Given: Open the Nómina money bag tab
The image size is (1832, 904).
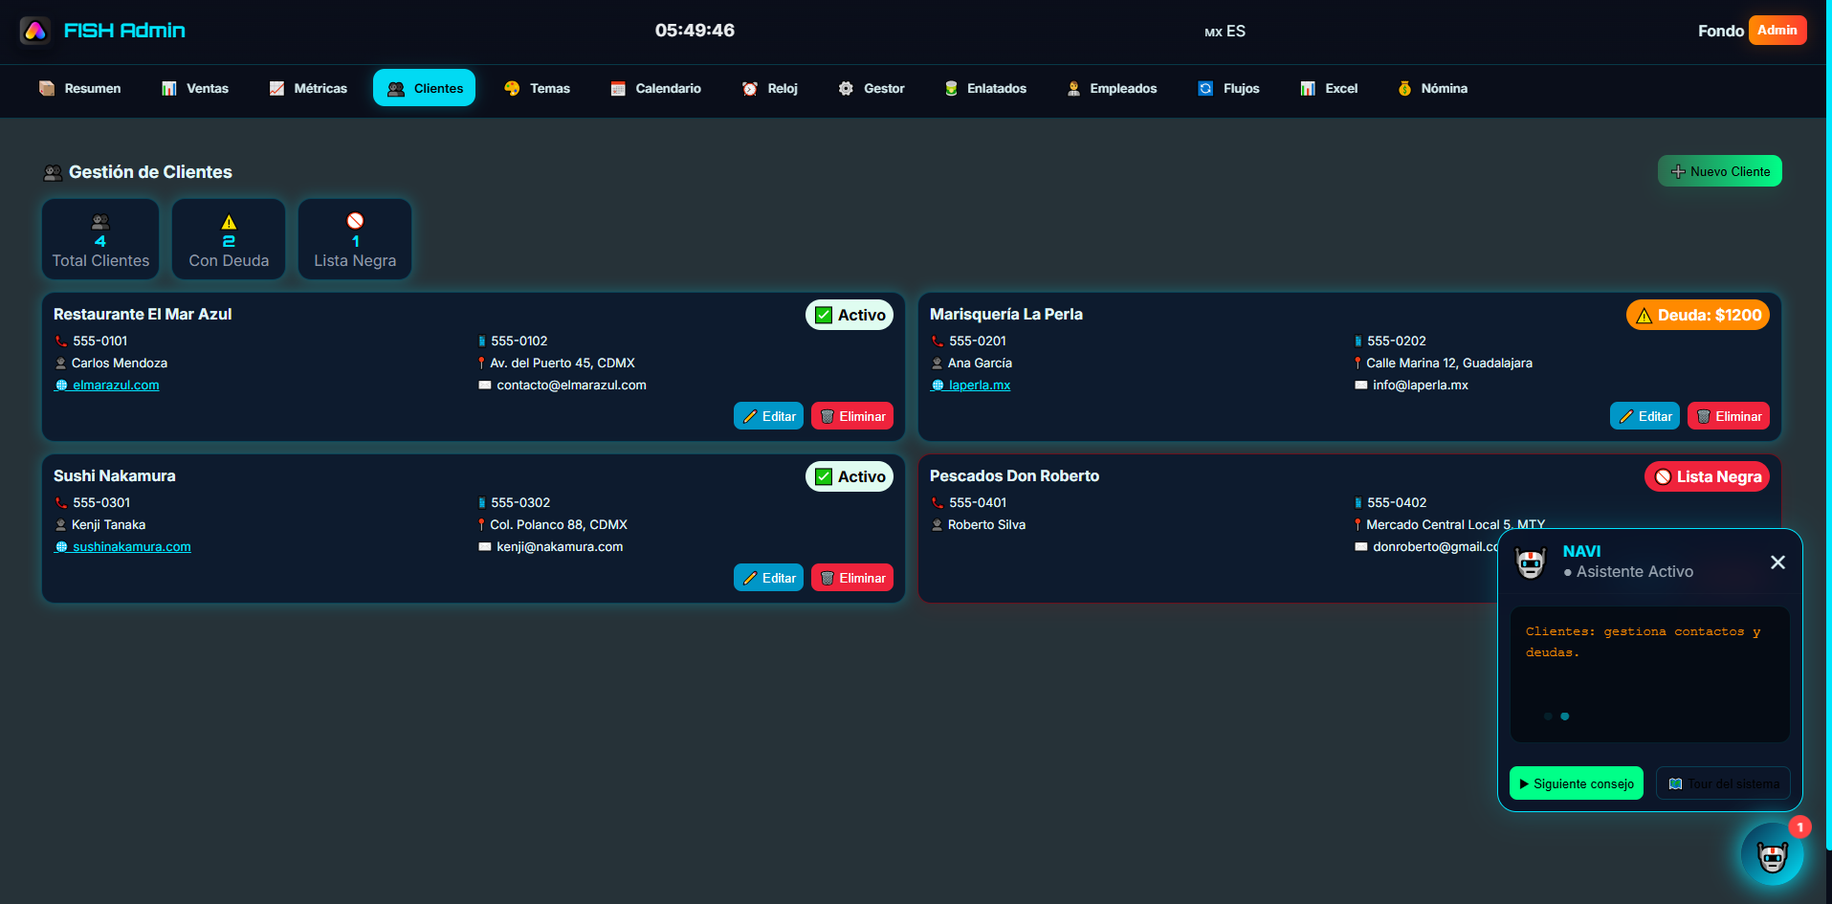Looking at the screenshot, I should pyautogui.click(x=1432, y=88).
